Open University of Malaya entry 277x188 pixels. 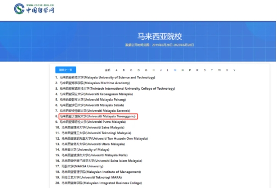pyautogui.click(x=85, y=150)
